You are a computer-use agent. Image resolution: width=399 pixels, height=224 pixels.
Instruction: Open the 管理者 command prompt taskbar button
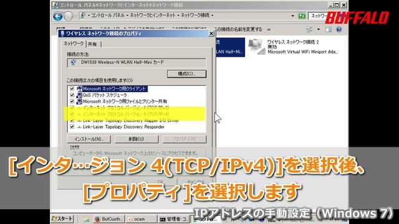click(174, 219)
